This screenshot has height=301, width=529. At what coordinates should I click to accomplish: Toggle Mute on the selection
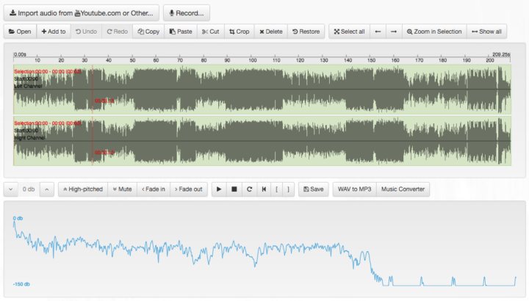[122, 189]
